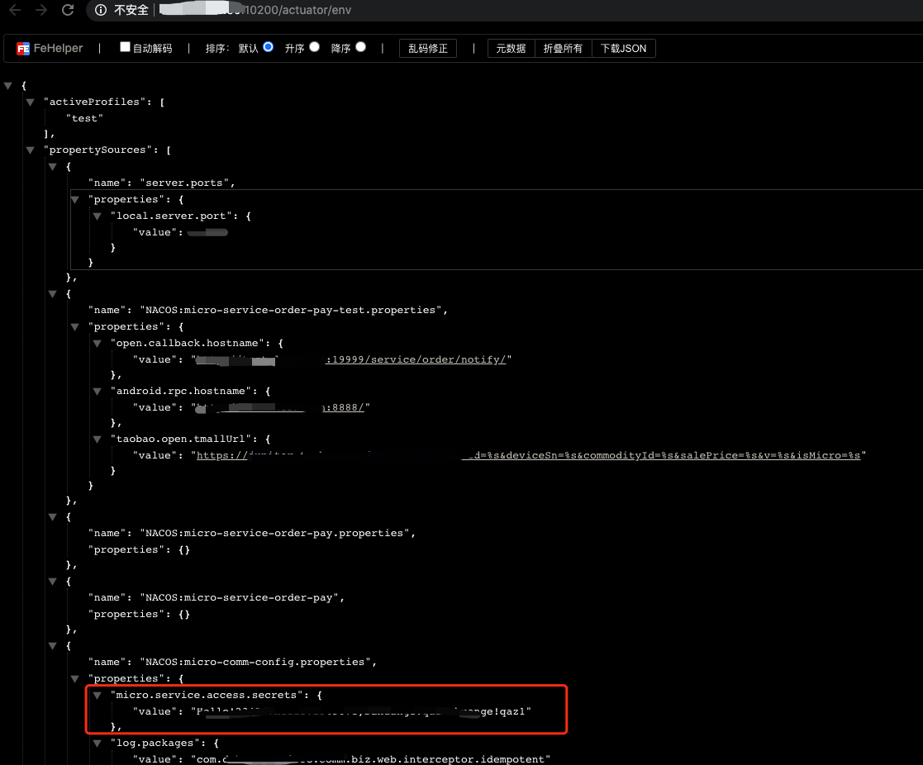Click the 下载JSON button
Image resolution: width=923 pixels, height=765 pixels.
click(623, 48)
